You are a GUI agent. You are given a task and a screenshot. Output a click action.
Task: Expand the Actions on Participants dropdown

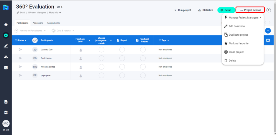coord(30,31)
